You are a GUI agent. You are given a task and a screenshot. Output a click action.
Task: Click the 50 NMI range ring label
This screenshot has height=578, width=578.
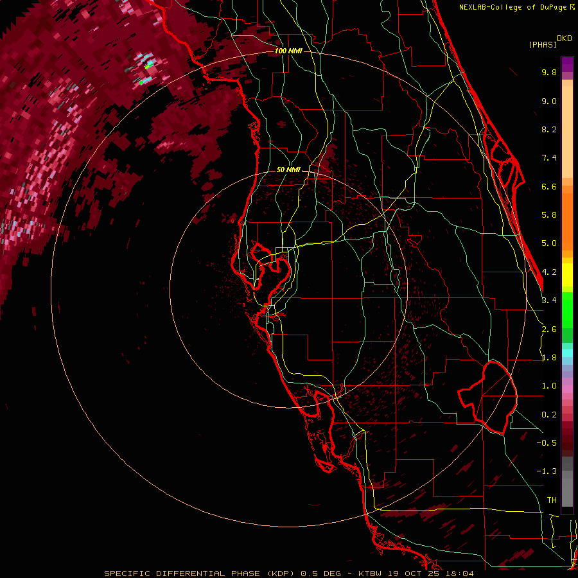[288, 170]
